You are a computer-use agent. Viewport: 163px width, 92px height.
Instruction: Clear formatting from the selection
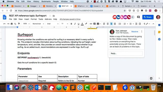tap(144, 24)
